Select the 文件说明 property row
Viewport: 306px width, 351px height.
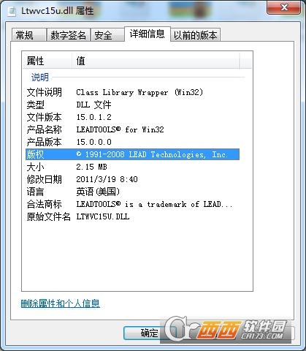(x=132, y=92)
